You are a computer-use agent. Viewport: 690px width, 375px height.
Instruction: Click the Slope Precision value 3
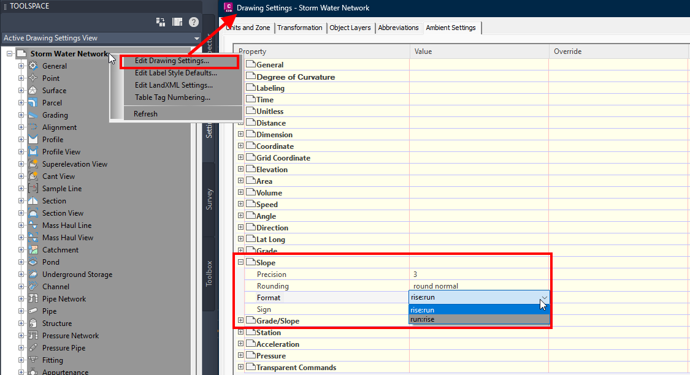pos(415,275)
